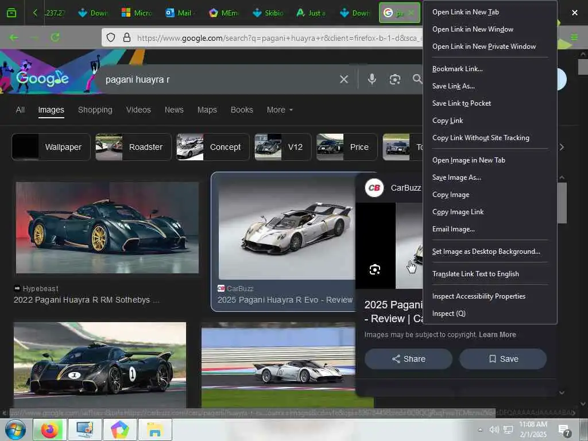This screenshot has width=588, height=441.
Task: Click the Wallpaper suggestion chip
Action: pyautogui.click(x=51, y=147)
